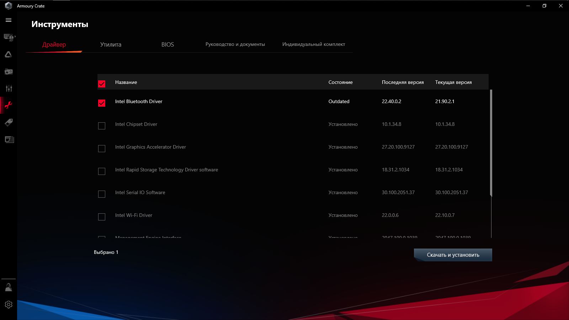The image size is (569, 320).
Task: Check the Intel Wi-Fi Driver checkbox
Action: pyautogui.click(x=102, y=217)
